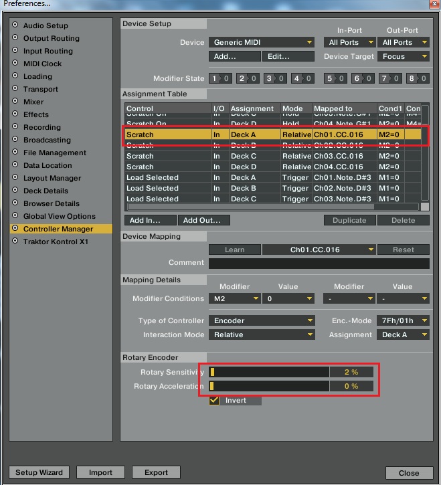
Task: Open the Device dropdown showing Generic MIDI
Action: [x=262, y=42]
